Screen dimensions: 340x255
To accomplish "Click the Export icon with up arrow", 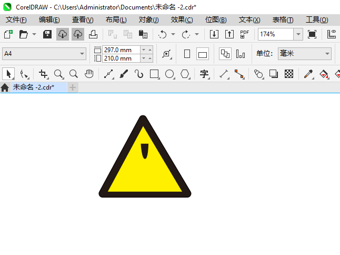I will pos(229,34).
